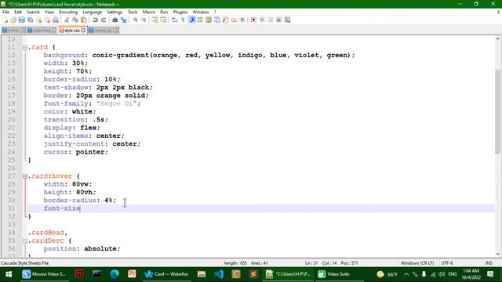Viewport: 502px width, 282px height.
Task: Open the Function List icon
Action: point(225,20)
